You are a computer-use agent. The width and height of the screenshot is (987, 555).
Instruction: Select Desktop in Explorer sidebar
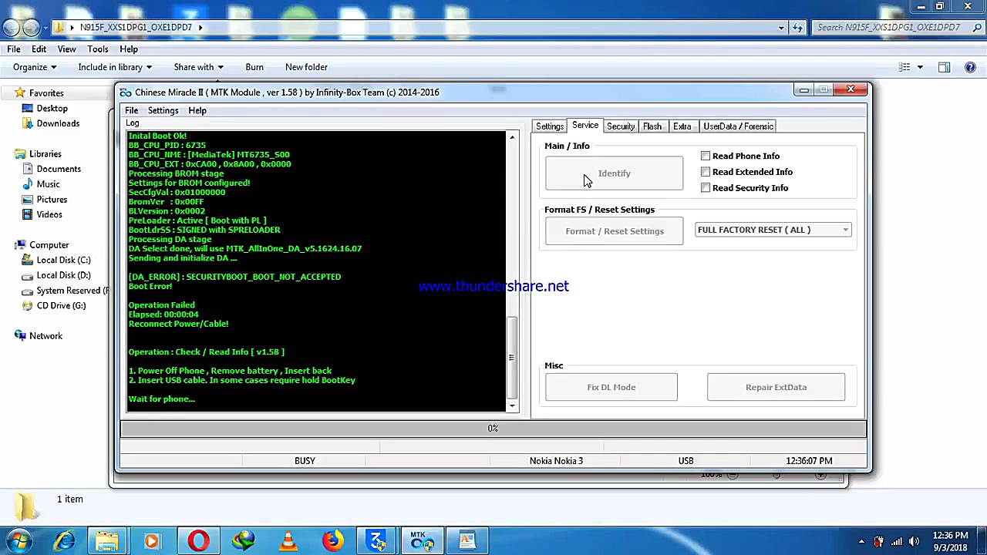click(x=52, y=109)
